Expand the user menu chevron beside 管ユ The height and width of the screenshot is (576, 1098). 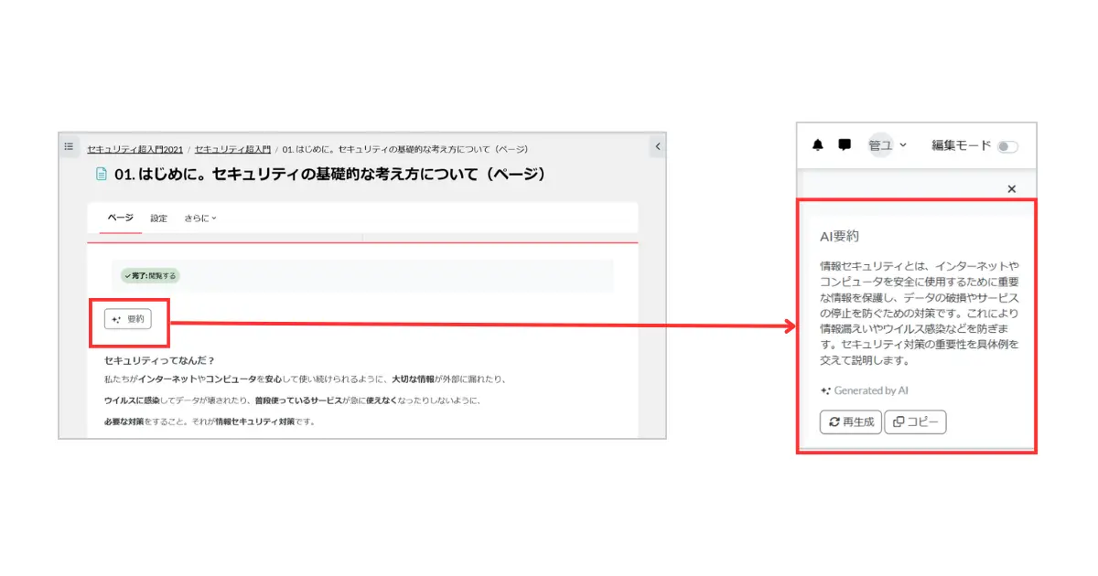tap(903, 145)
